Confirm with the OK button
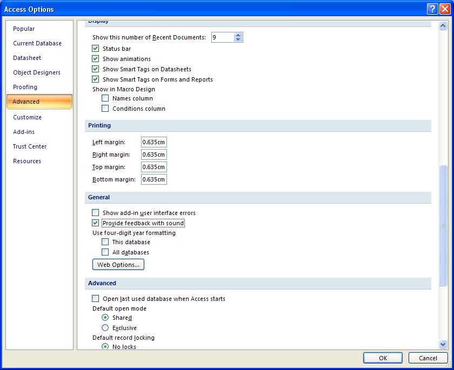The width and height of the screenshot is (454, 370). click(383, 358)
